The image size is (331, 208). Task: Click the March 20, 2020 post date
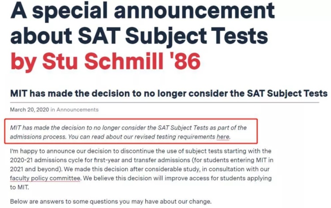pos(29,110)
